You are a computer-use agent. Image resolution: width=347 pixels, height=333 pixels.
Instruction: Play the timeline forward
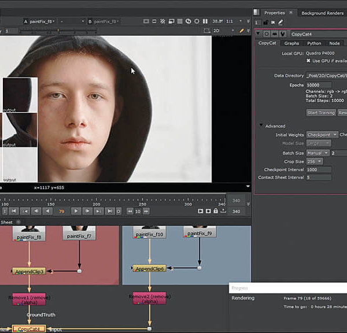pos(76,211)
